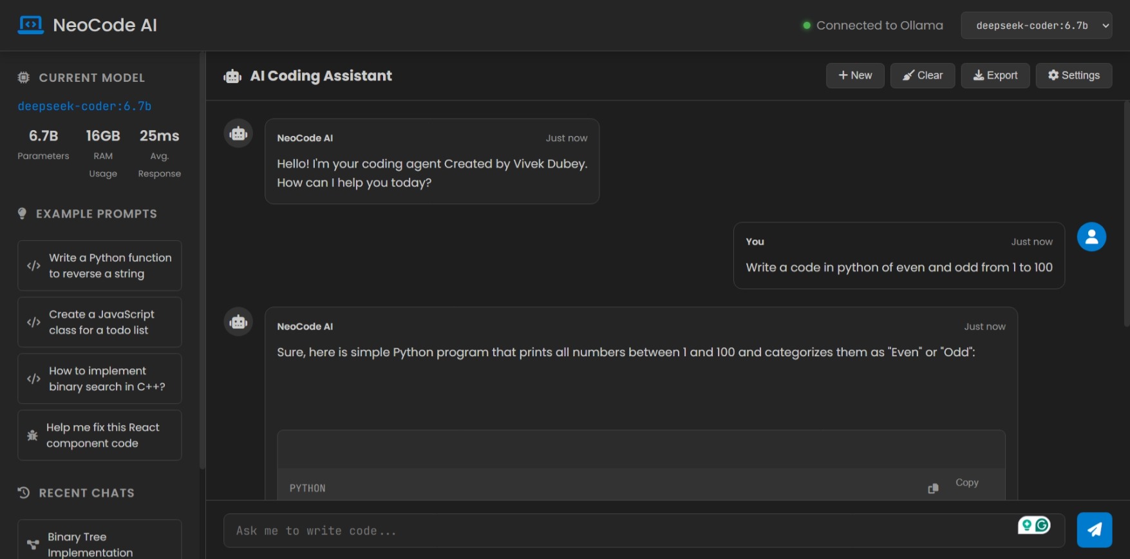Viewport: 1130px width, 559px height.
Task: Start a new chat with New button
Action: (x=854, y=75)
